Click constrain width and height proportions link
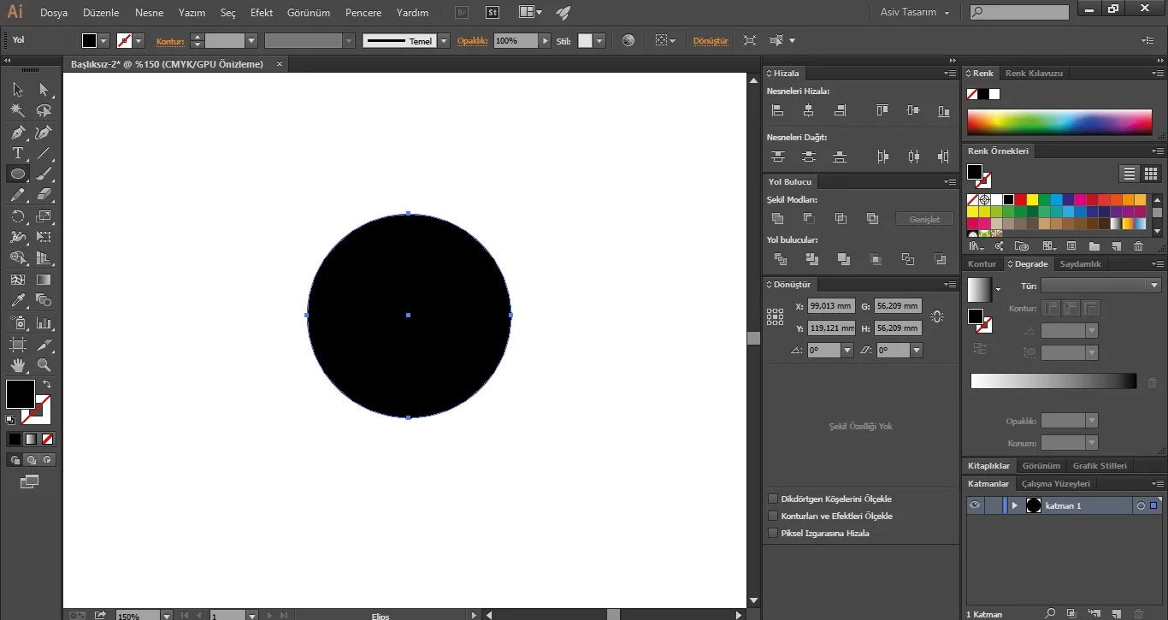The image size is (1168, 620). [937, 316]
